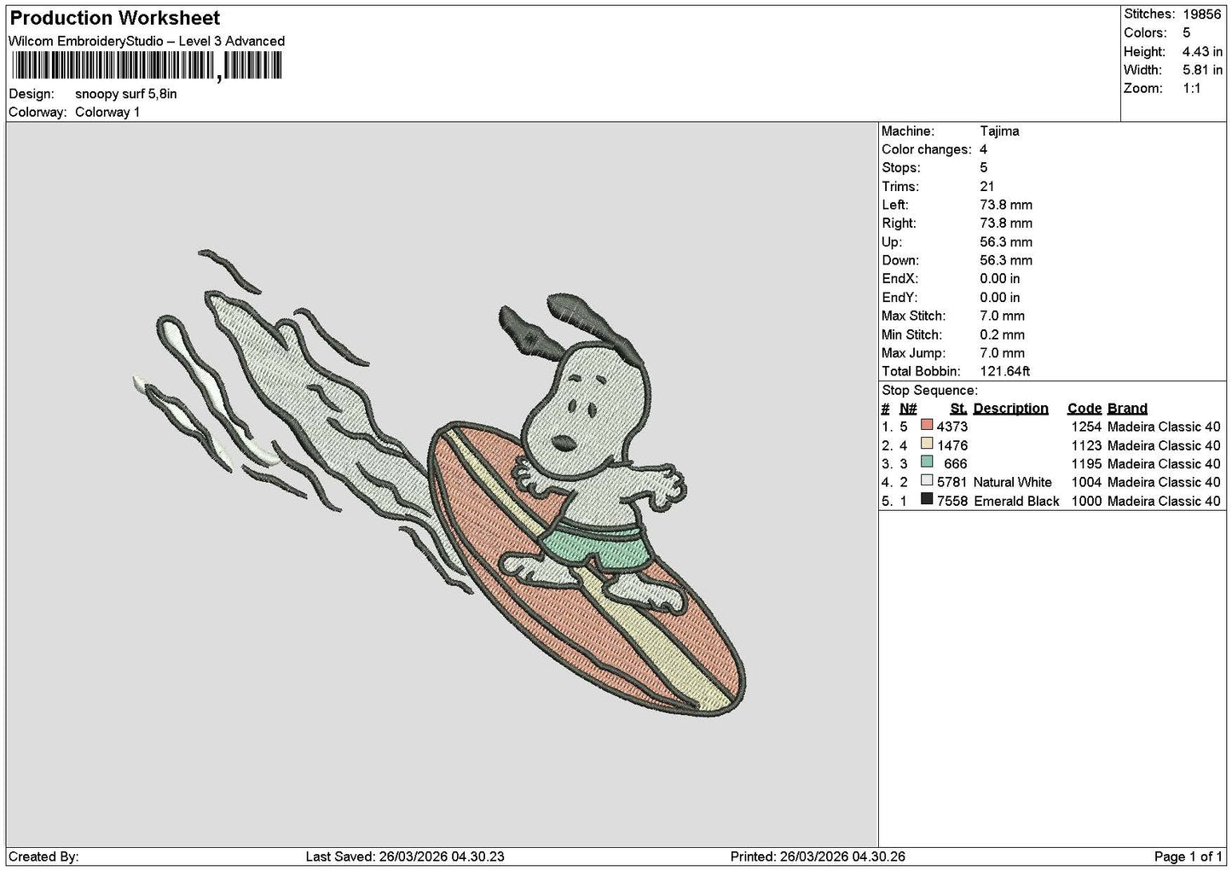This screenshot has width=1232, height=871.
Task: Click the Max Stitch value '7.0 mm'
Action: pyautogui.click(x=1002, y=316)
